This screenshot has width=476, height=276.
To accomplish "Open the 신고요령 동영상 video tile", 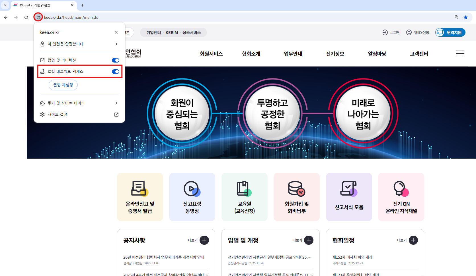I will [x=192, y=197].
